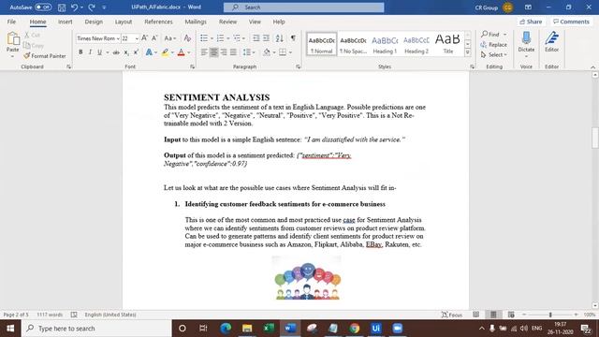599x337 pixels.
Task: Open Change Case dropdown
Action: (x=170, y=38)
